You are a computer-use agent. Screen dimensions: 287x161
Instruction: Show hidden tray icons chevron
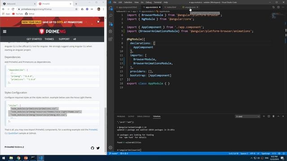[252, 158]
